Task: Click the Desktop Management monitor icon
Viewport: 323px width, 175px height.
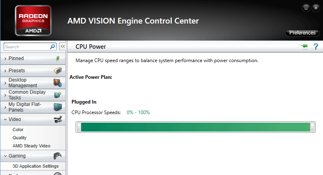Action: coord(58,83)
